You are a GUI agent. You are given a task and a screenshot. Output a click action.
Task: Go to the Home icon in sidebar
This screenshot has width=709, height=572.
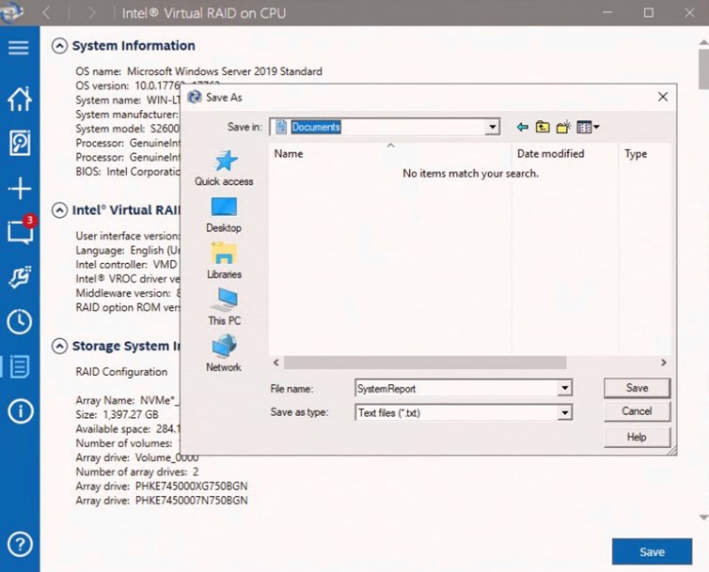point(20,99)
